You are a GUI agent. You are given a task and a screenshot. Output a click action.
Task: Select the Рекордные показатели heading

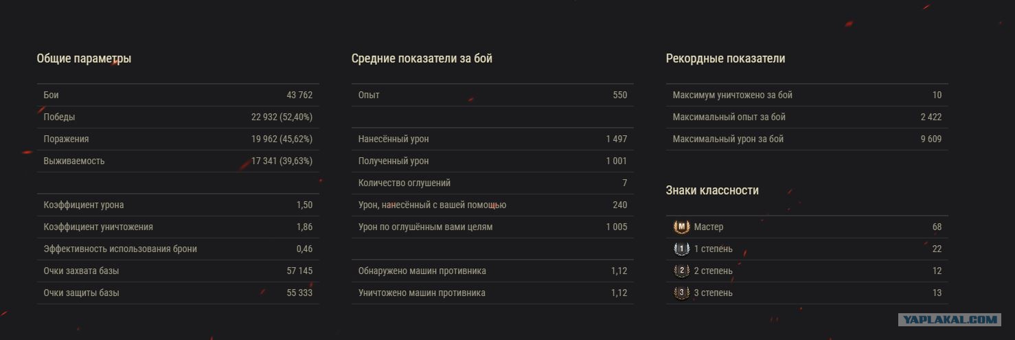725,59
